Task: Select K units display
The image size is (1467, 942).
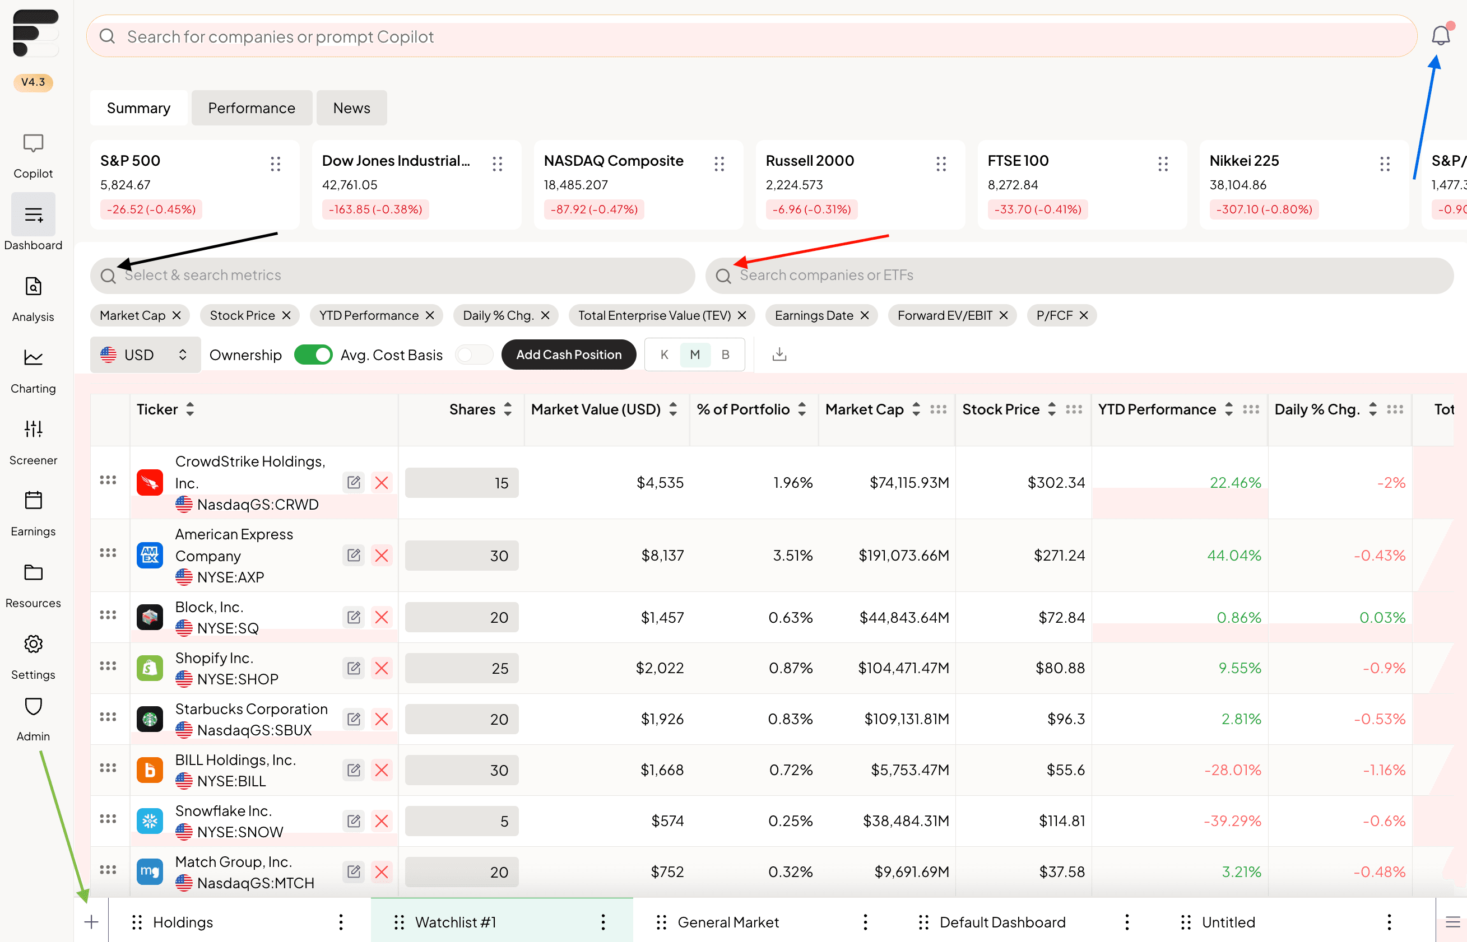Action: 664,354
